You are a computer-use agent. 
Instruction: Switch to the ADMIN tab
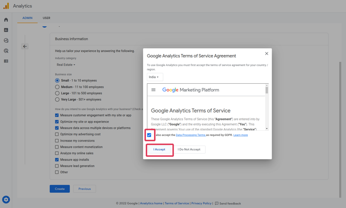[x=27, y=18]
